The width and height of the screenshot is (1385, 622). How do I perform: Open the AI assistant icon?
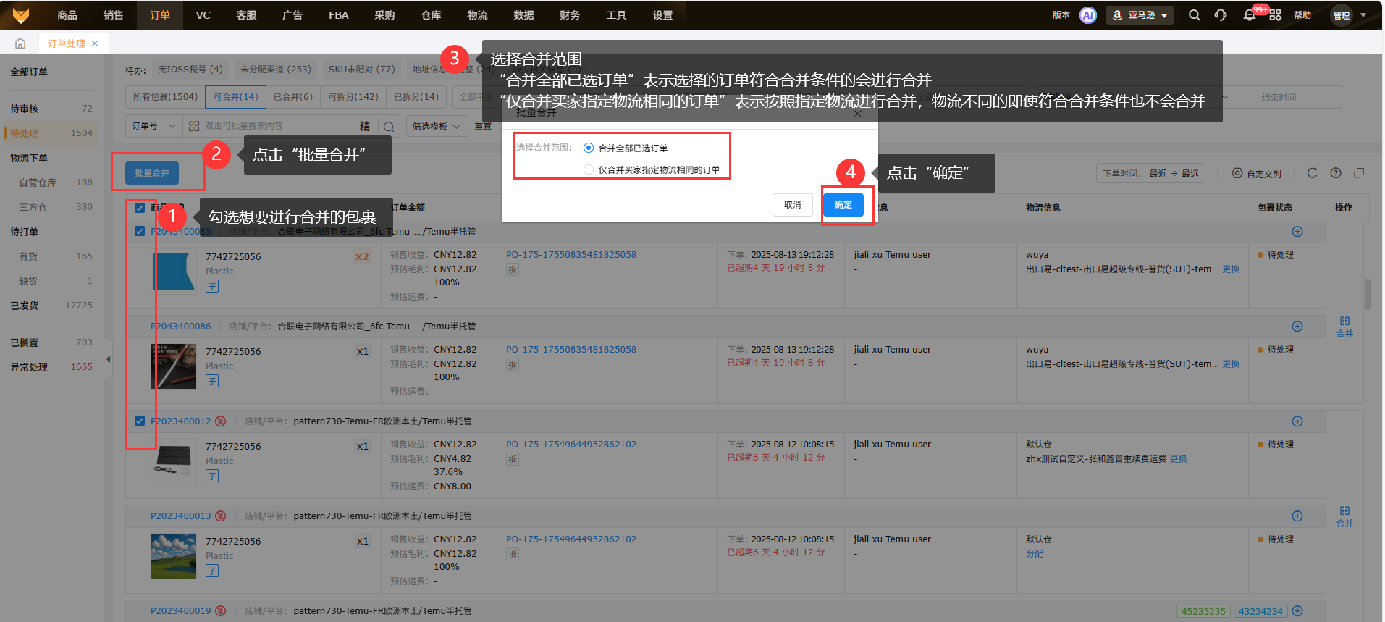point(1087,15)
